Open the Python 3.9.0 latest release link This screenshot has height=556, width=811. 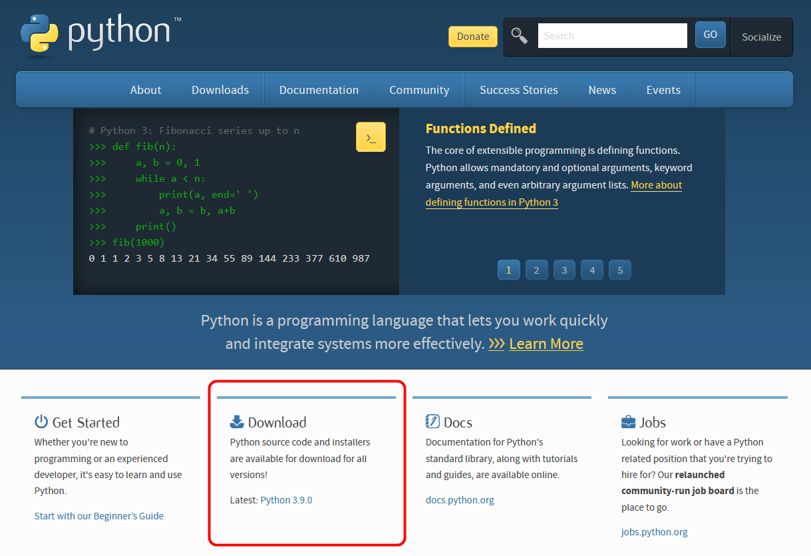click(x=286, y=500)
